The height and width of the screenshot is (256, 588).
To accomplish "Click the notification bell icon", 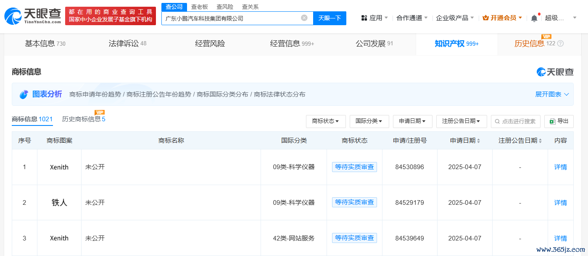I will click(x=534, y=18).
